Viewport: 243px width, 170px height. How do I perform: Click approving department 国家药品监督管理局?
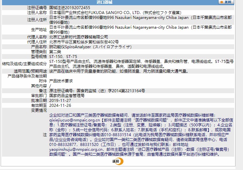coord(67,96)
